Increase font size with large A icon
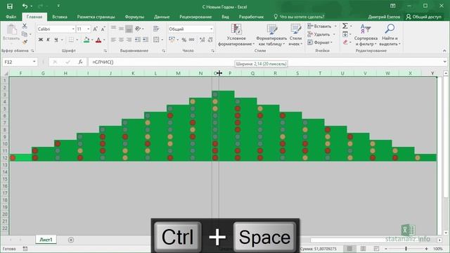 point(96,29)
